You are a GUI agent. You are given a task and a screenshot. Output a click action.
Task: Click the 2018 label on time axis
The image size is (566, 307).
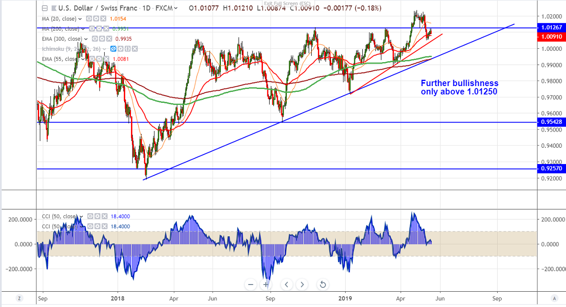click(118, 298)
